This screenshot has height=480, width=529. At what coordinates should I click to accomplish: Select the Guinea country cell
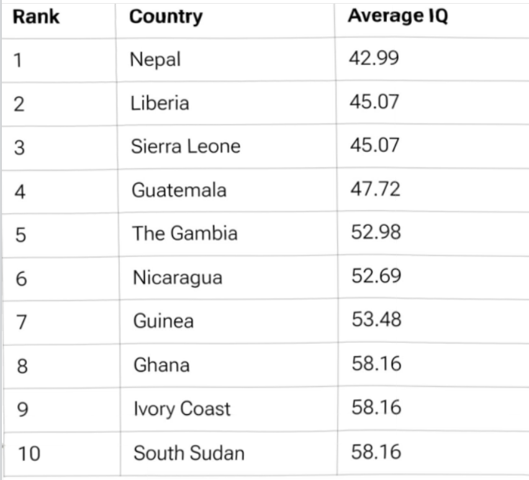[x=163, y=321]
